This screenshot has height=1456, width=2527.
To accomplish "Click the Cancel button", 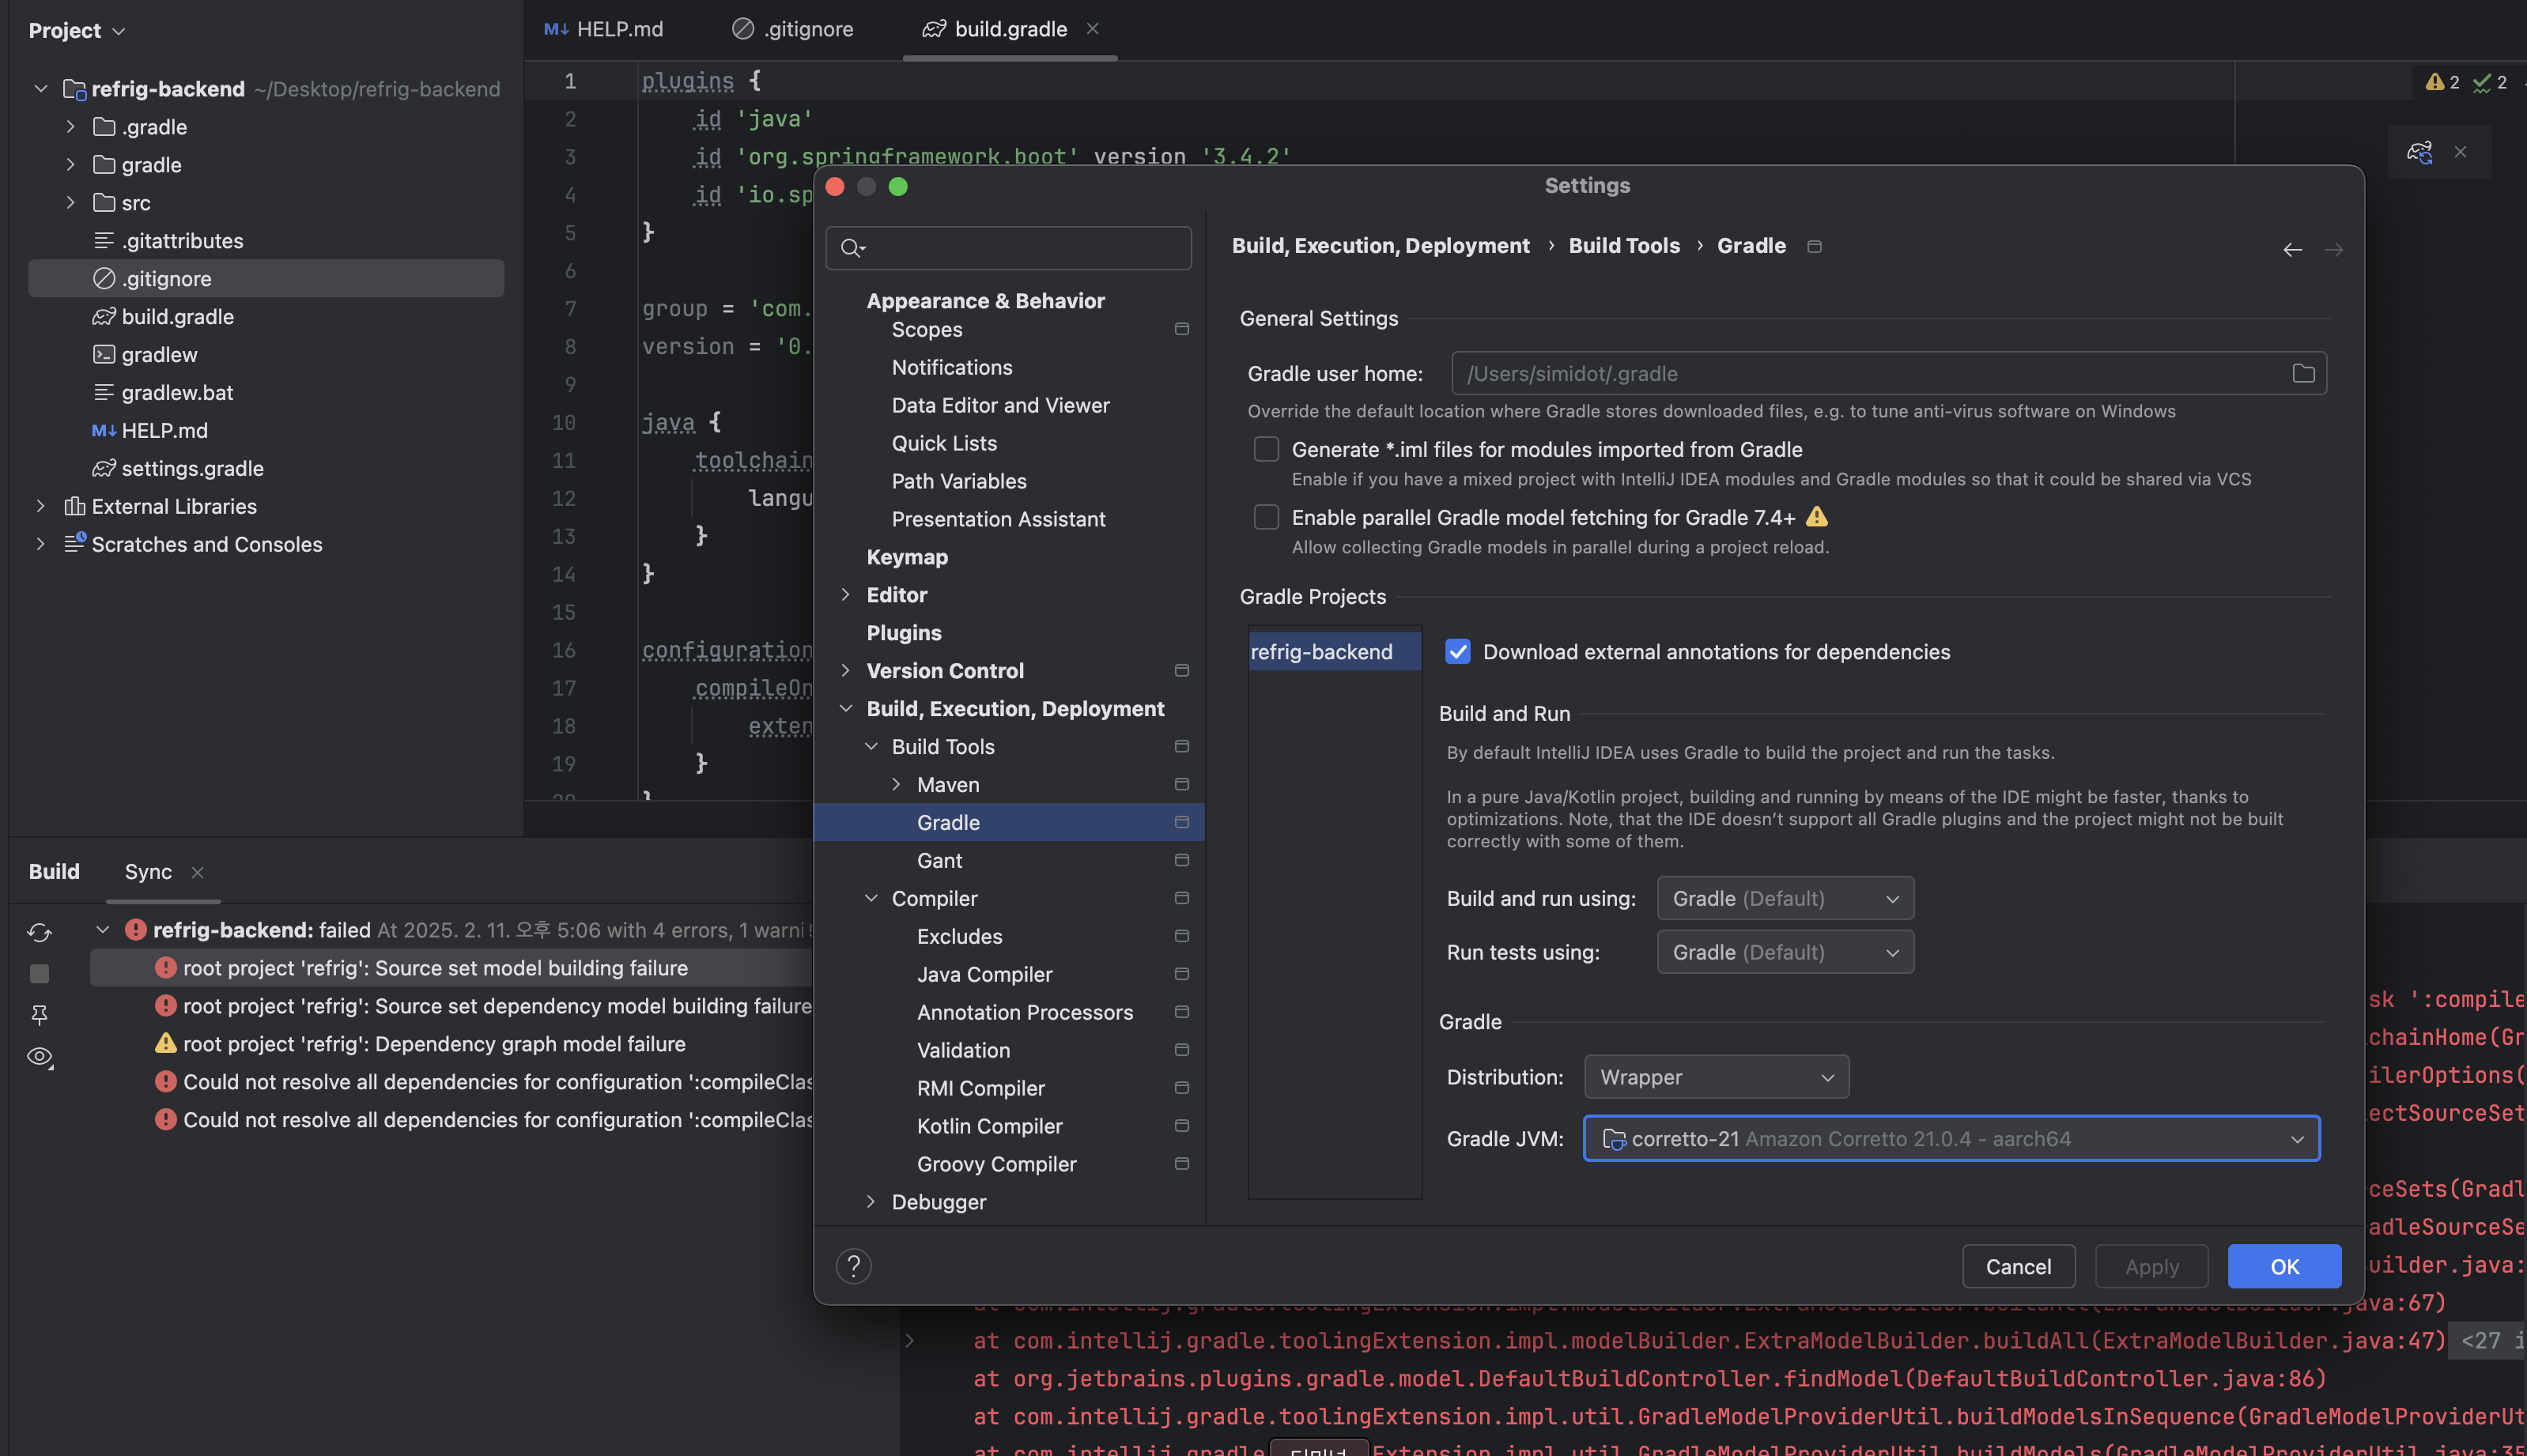I will point(2018,1266).
